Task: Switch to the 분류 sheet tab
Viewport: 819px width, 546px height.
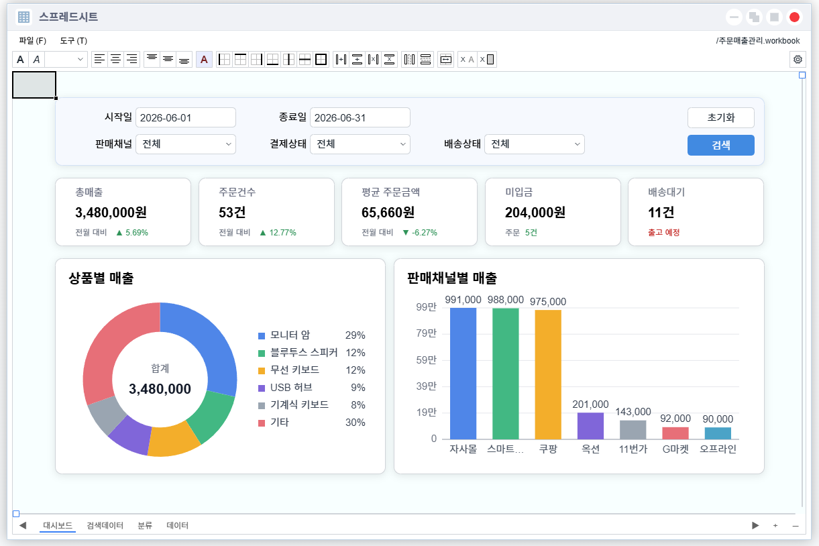Action: [145, 526]
